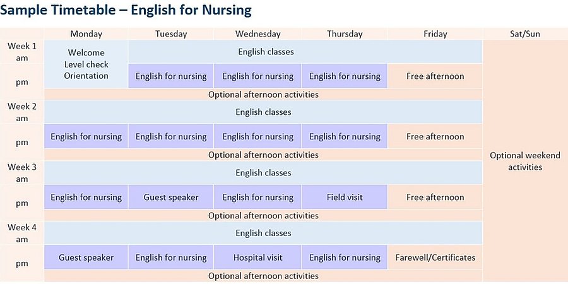Viewport: 568px width, 284px height.
Task: Click the Farewell/Certificates cell
Action: coord(435,257)
